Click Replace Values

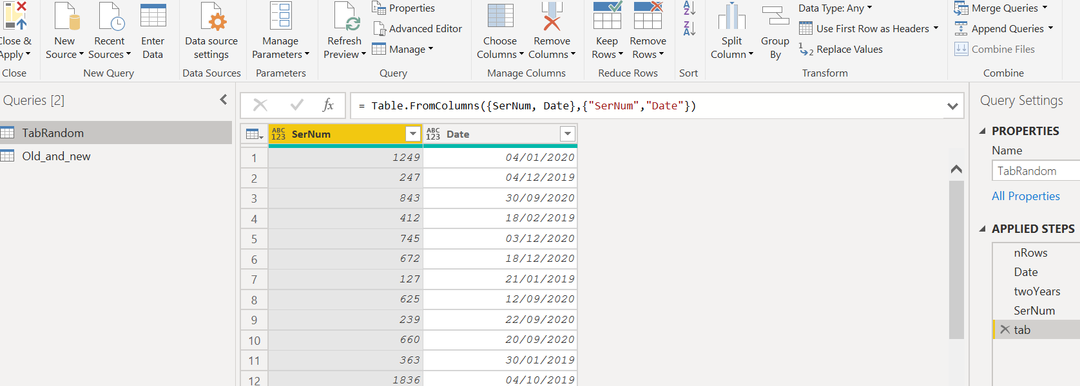(x=841, y=50)
